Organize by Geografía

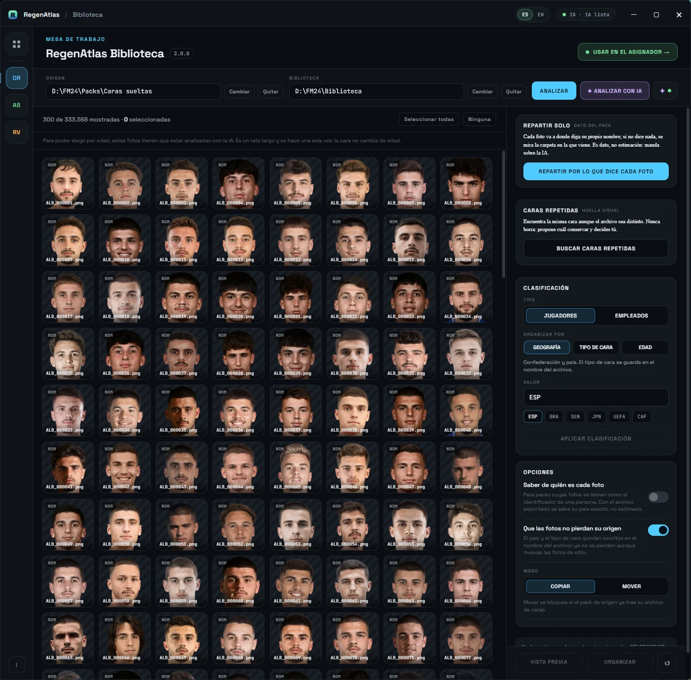coord(547,347)
